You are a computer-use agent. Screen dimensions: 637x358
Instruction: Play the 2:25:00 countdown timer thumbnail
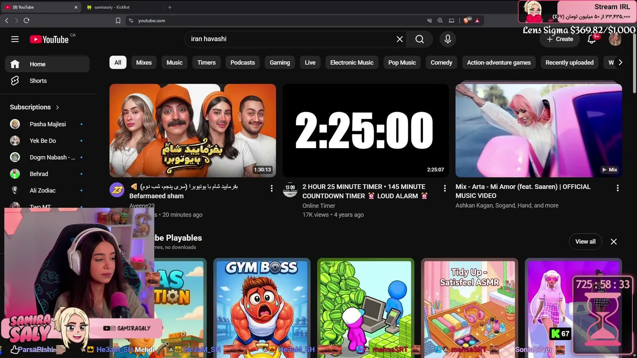(366, 130)
